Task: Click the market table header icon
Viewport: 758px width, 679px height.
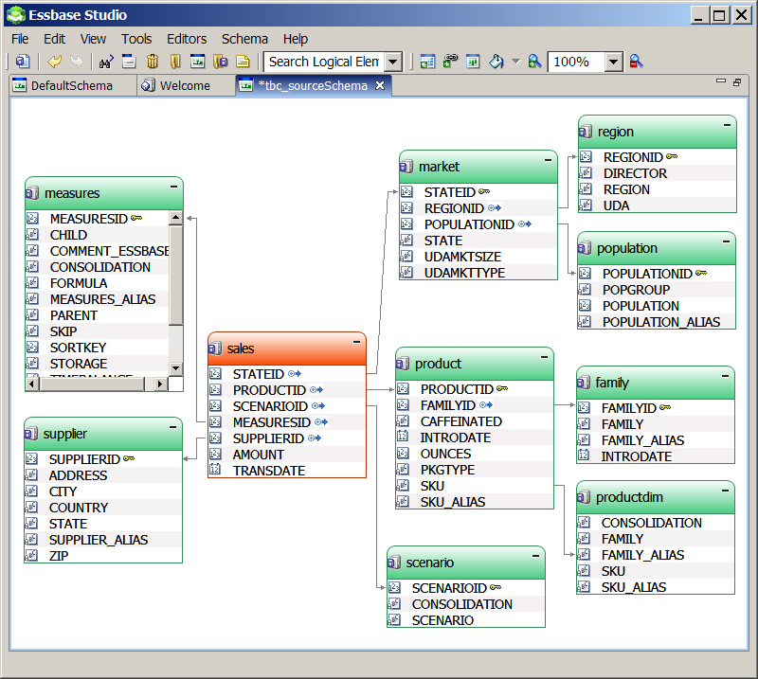Action: point(406,167)
